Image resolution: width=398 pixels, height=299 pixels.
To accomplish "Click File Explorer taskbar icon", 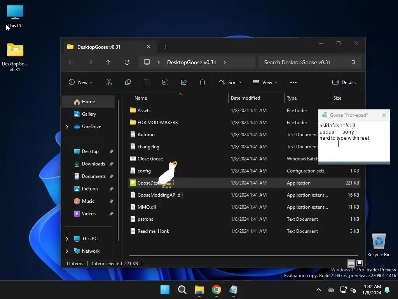I will (x=199, y=290).
